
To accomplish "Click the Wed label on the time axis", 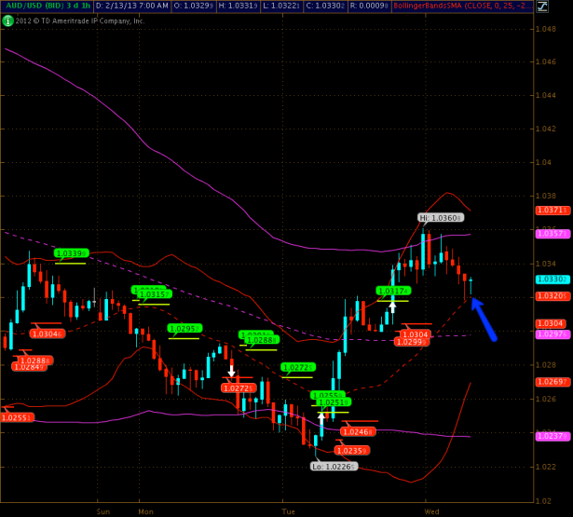I will pyautogui.click(x=432, y=511).
